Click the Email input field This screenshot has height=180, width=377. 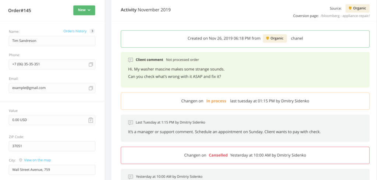pos(52,88)
